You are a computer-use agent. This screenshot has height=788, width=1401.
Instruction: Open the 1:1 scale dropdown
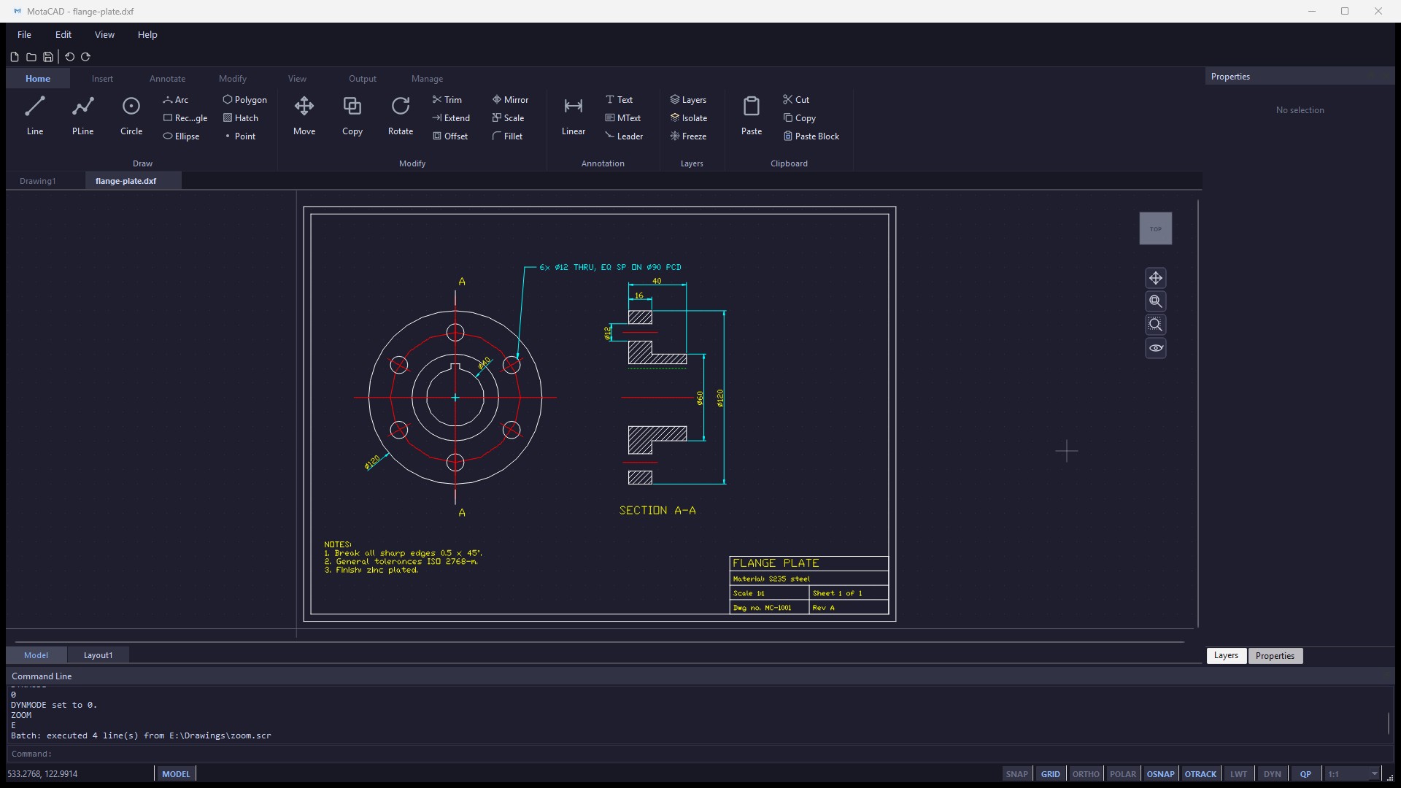[x=1353, y=774]
